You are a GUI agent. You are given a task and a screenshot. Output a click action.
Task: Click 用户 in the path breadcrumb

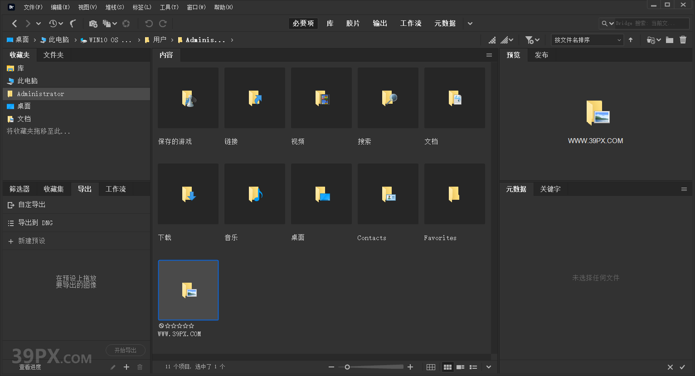(156, 40)
